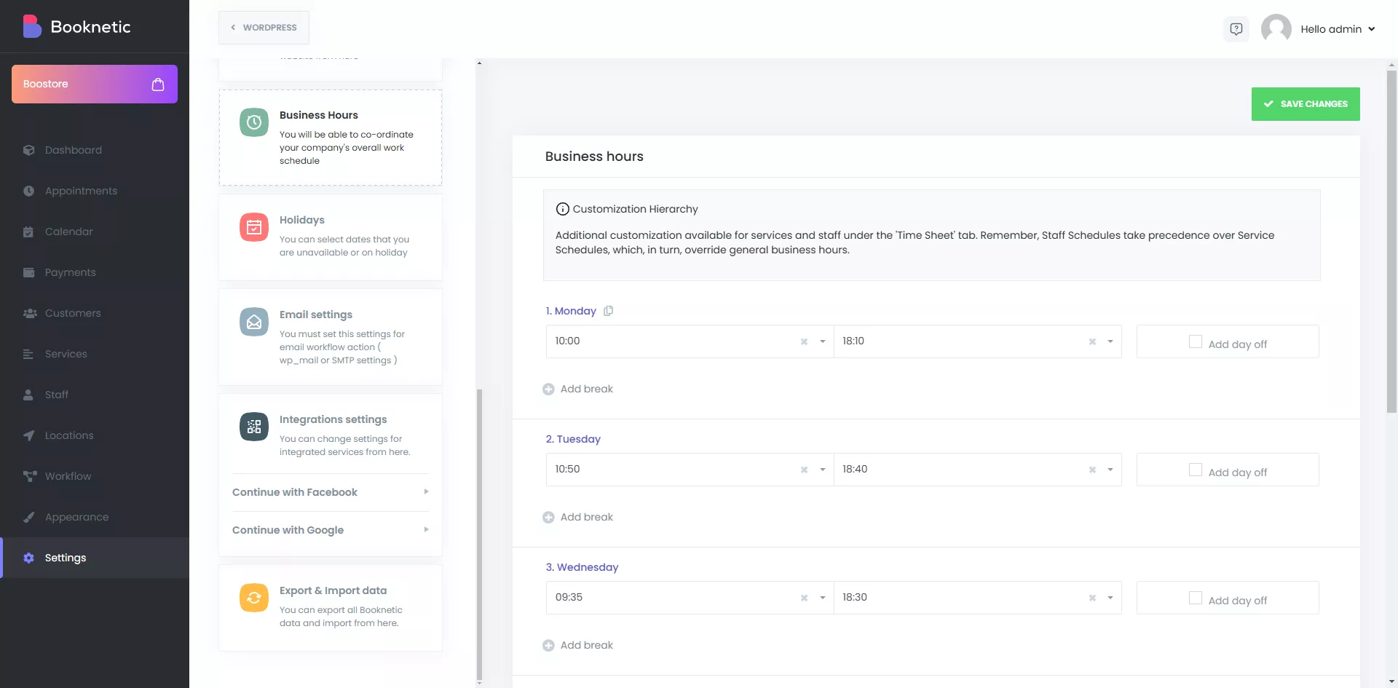The height and width of the screenshot is (688, 1398).
Task: Expand Continue with Facebook settings
Action: [x=330, y=492]
